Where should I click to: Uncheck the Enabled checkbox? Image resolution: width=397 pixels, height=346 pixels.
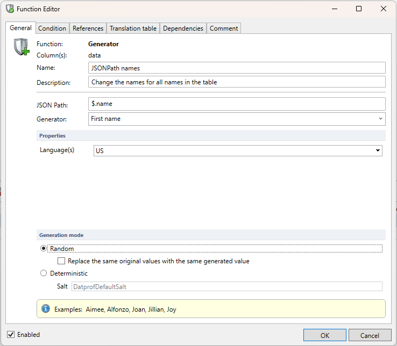click(11, 335)
